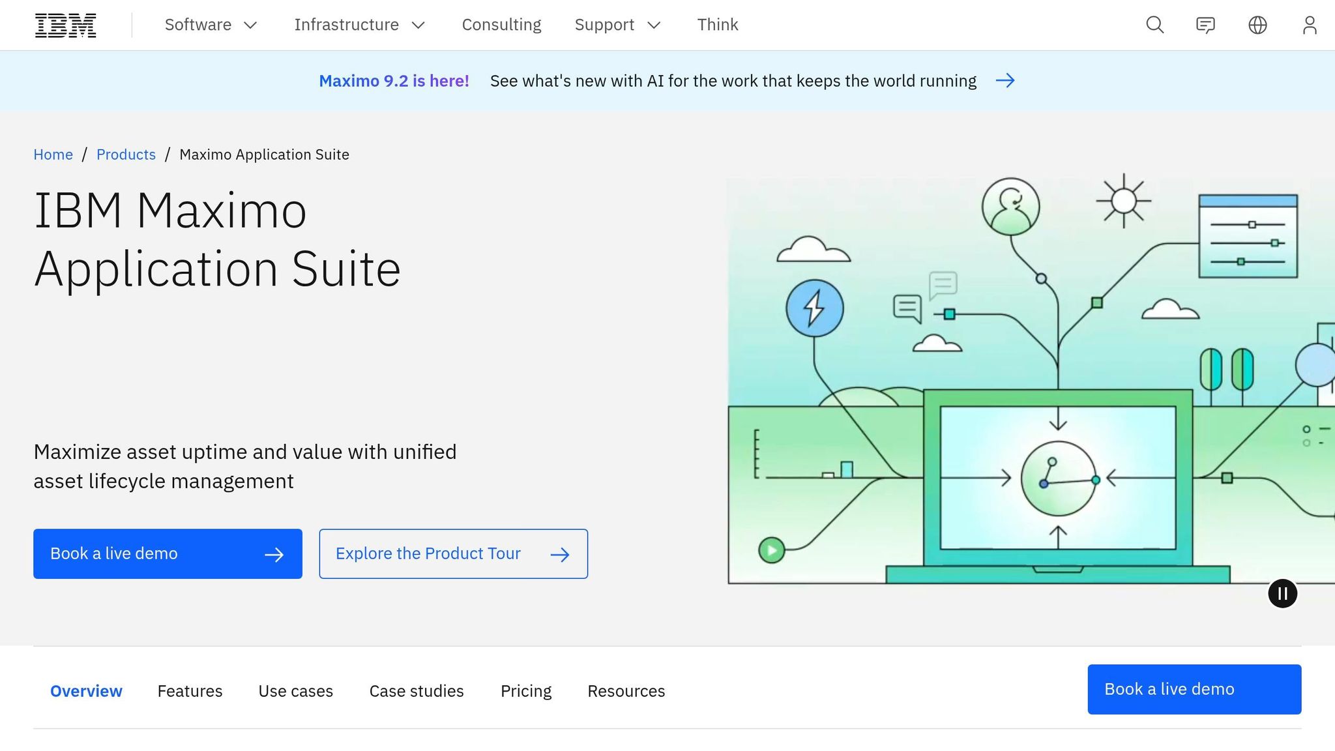The width and height of the screenshot is (1335, 751).
Task: Expand the Infrastructure menu
Action: pyautogui.click(x=360, y=25)
